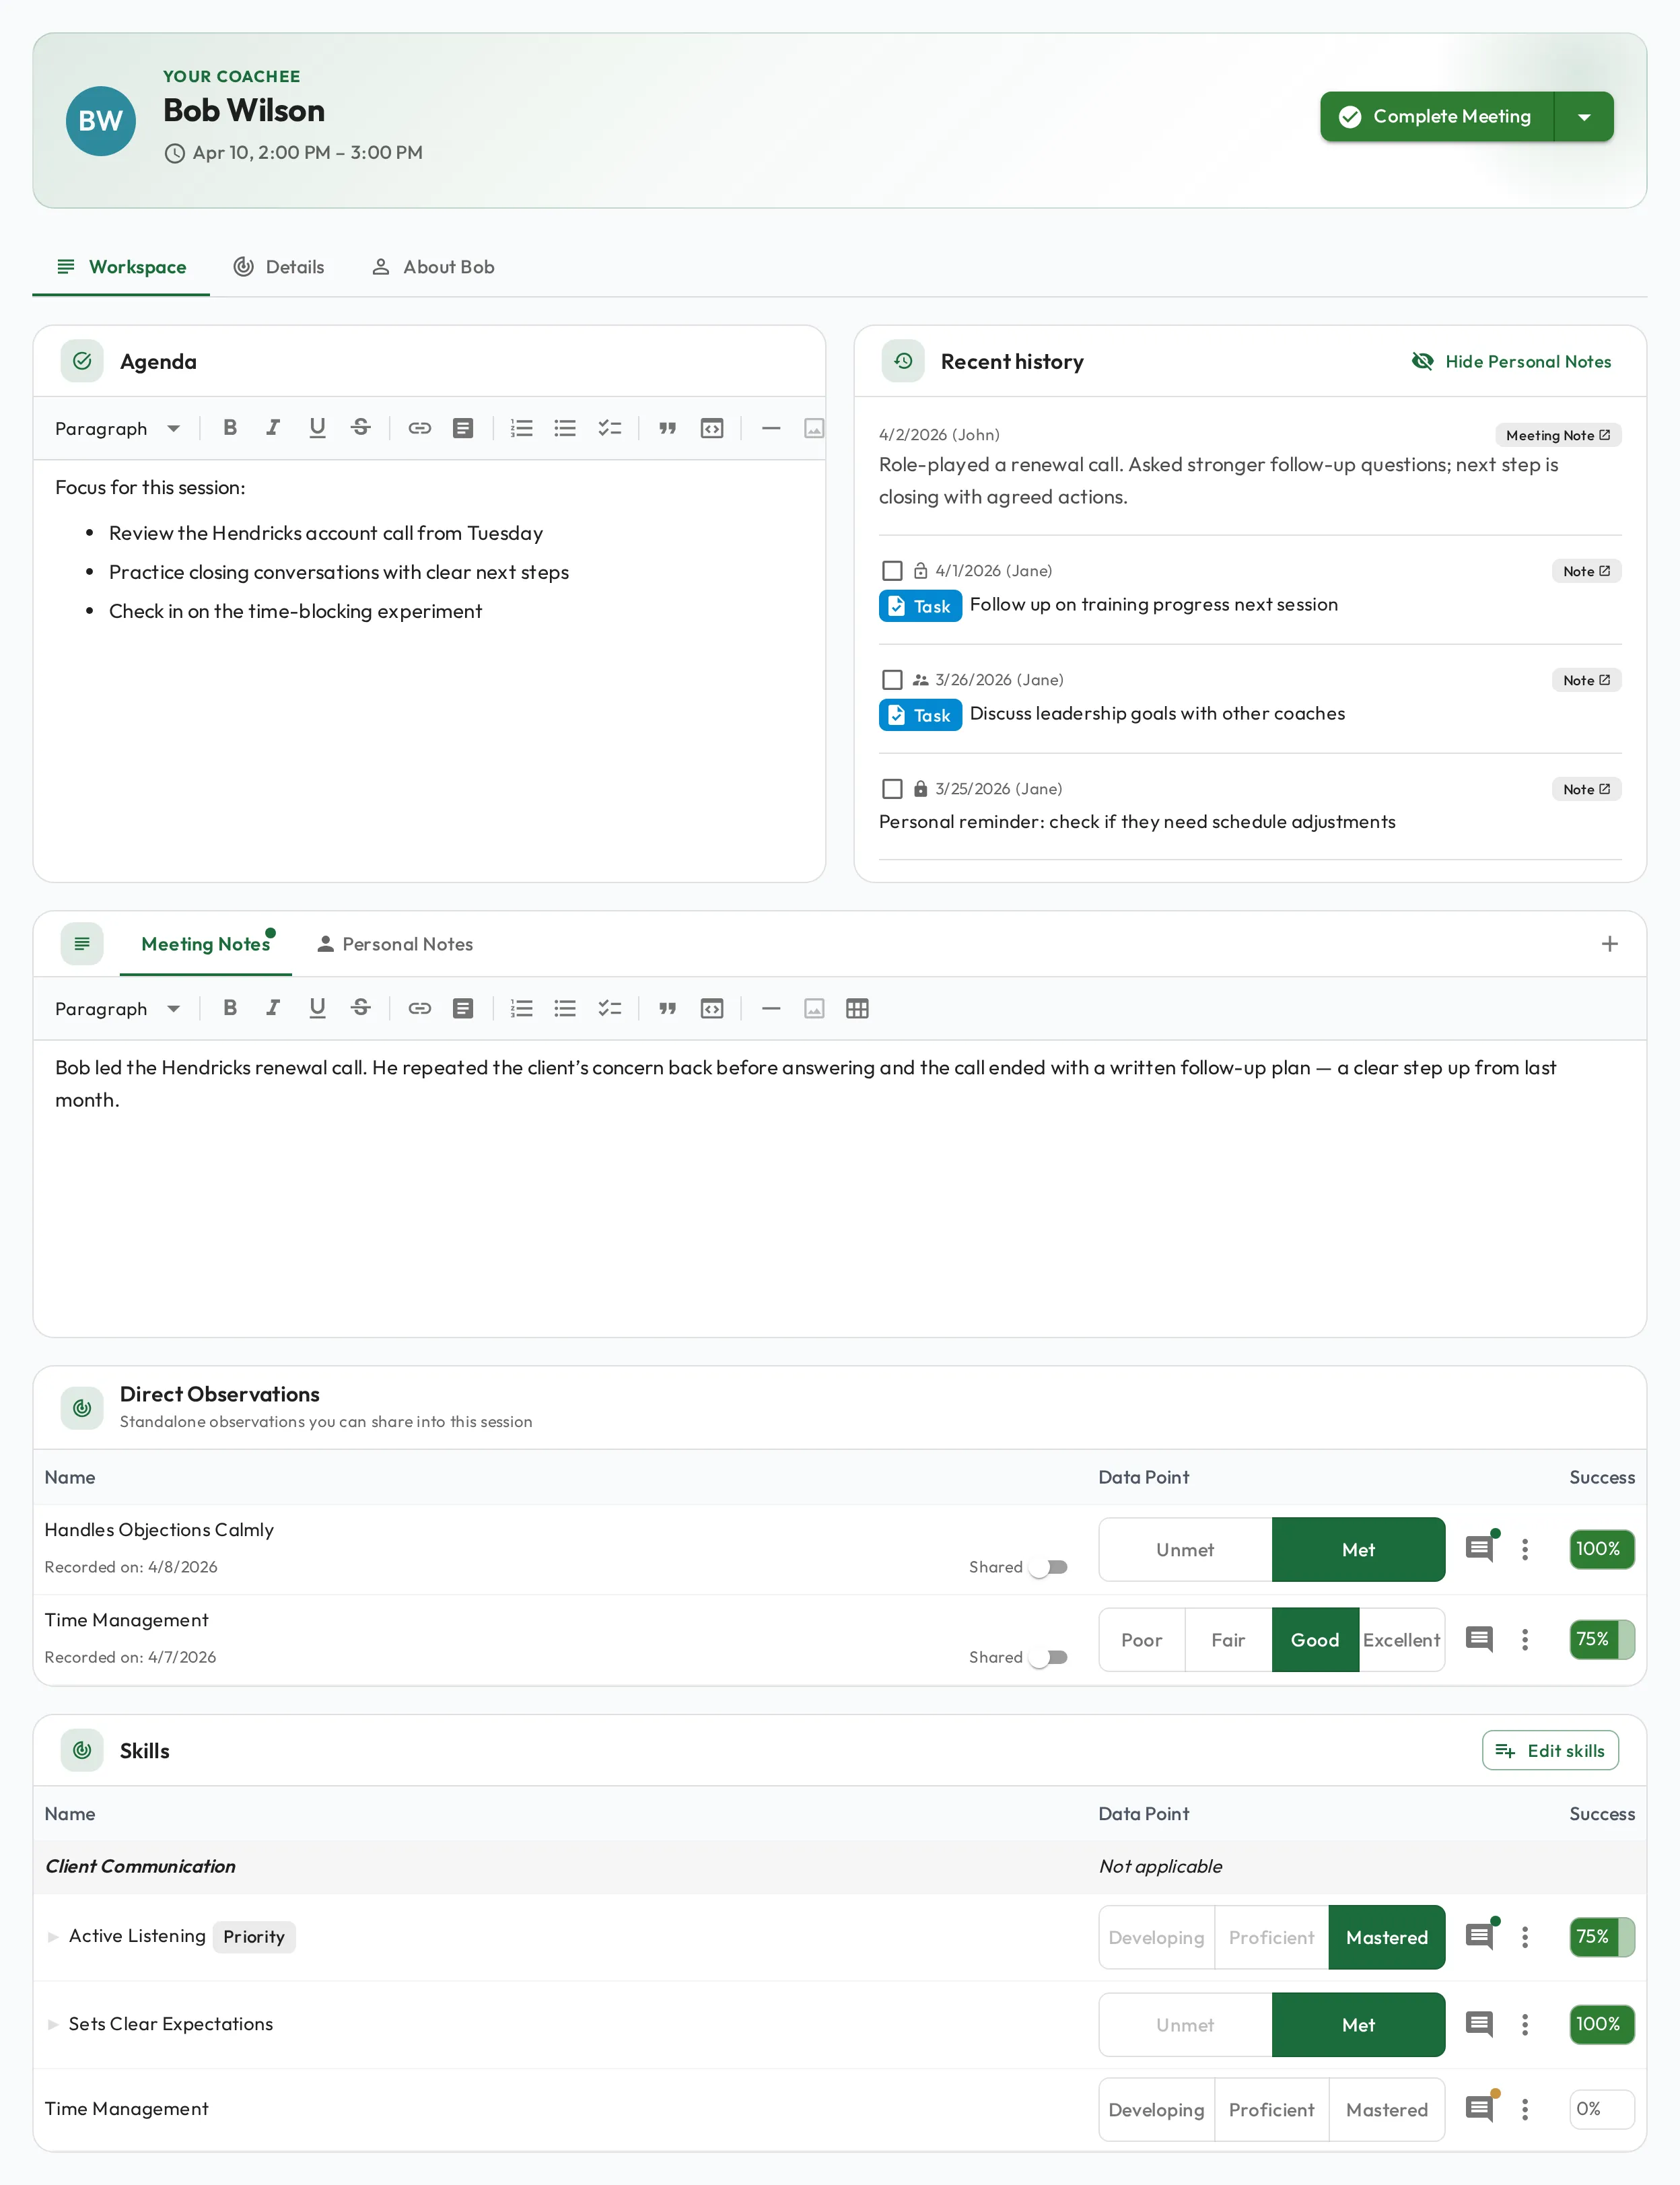Apply blockquote in Meeting Notes toolbar
This screenshot has width=1680, height=2185.
point(667,1008)
